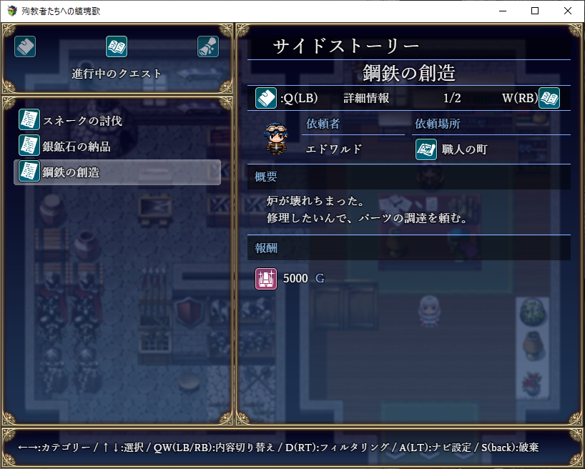Select the scroll category icon at top
The image size is (585, 469).
[208, 46]
